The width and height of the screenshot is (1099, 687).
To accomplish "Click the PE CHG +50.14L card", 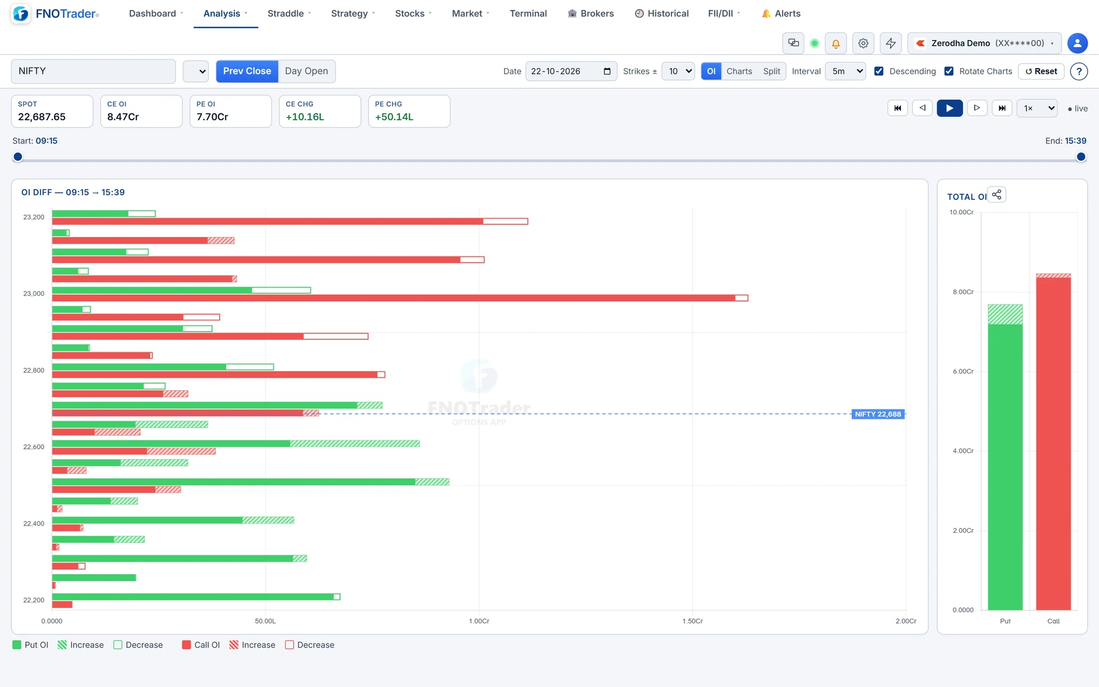I will [409, 111].
